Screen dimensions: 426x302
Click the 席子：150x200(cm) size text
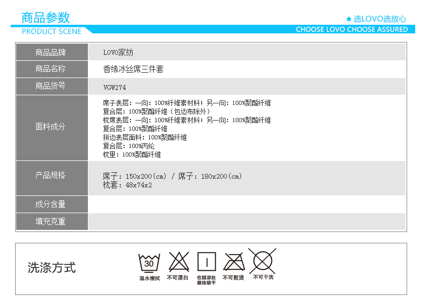(x=134, y=177)
